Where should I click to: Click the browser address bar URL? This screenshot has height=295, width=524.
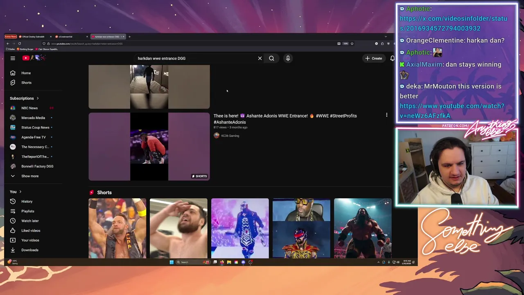pyautogui.click(x=87, y=43)
